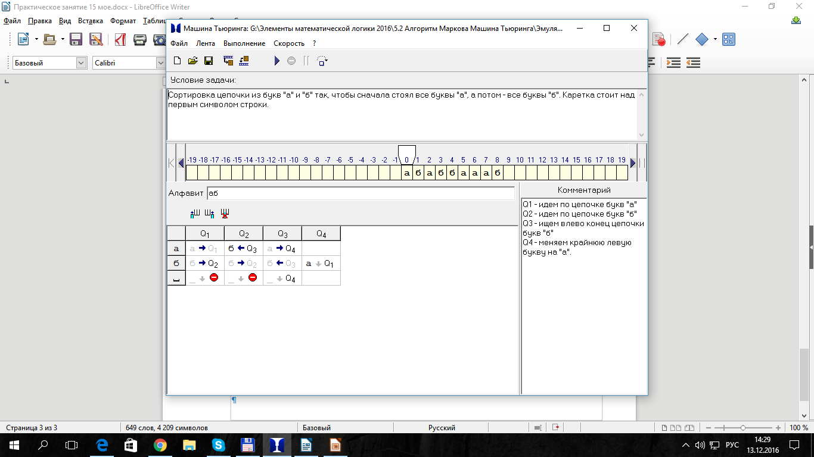Click tape cell number 3
Image resolution: width=814 pixels, height=457 pixels.
441,173
